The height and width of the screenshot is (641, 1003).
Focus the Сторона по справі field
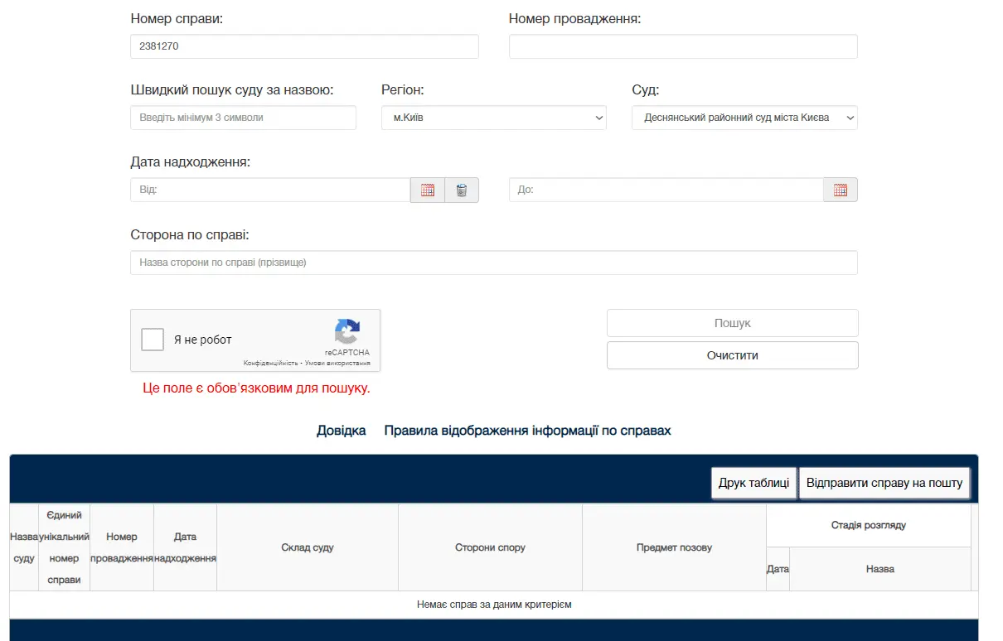(x=493, y=263)
